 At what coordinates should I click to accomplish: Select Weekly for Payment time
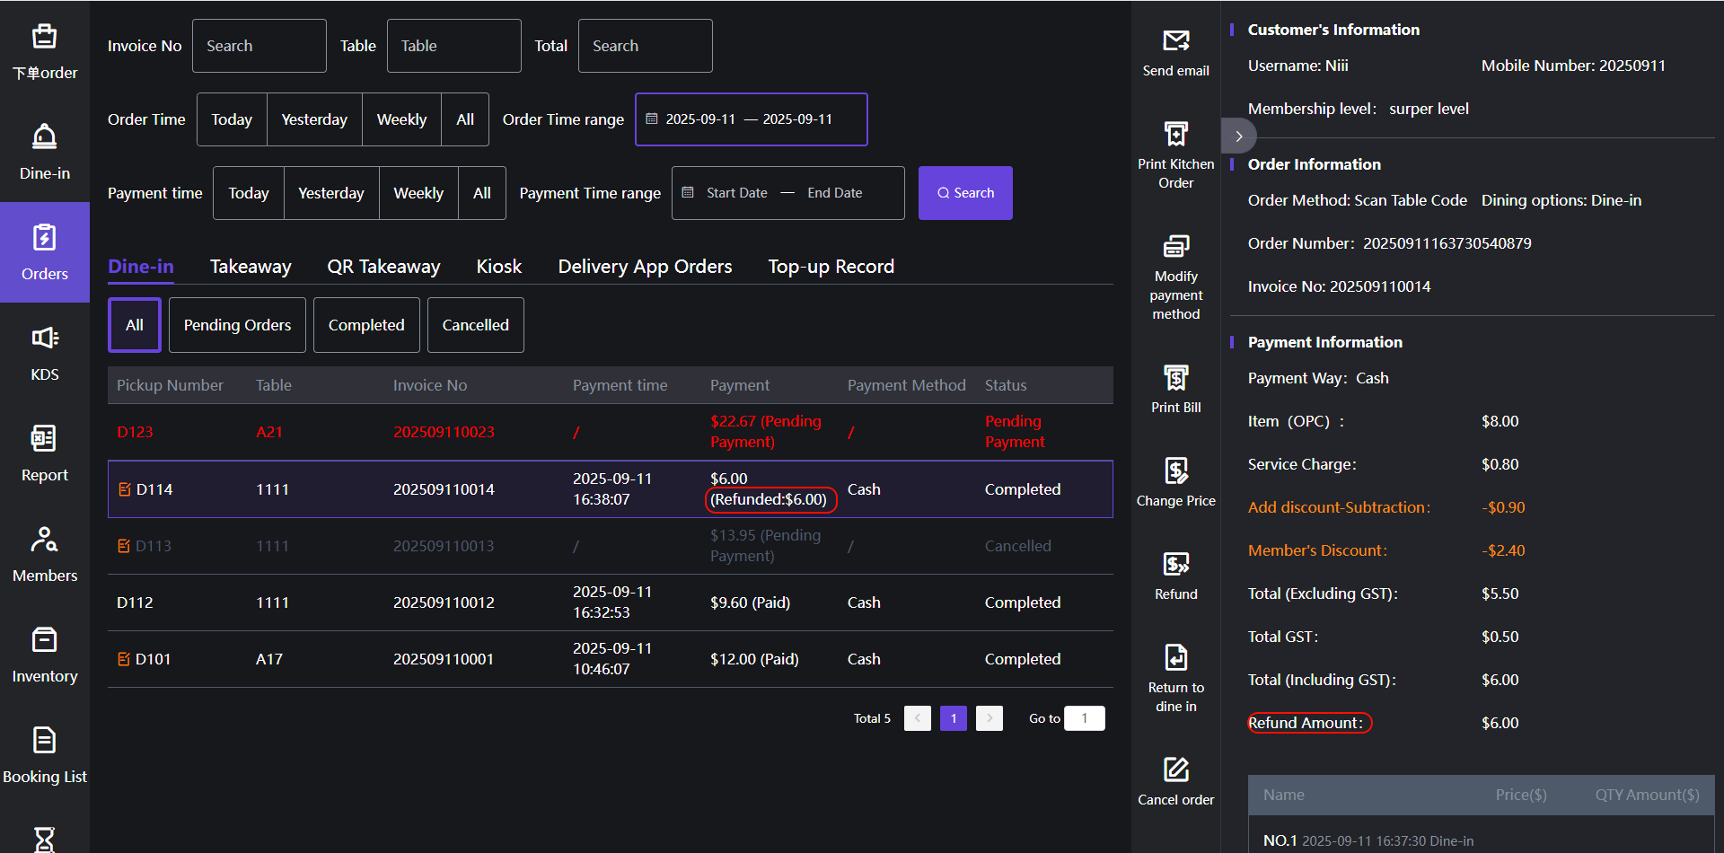(418, 193)
